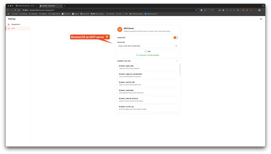Viewport: 271px width, 154px height.
Task: Open the Sessions bookmarks folder
Action: [x=43, y=14]
